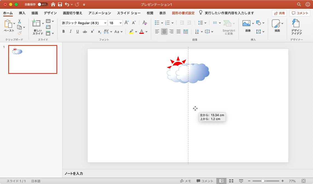Toggle Bold formatting
The height and width of the screenshot is (184, 313).
click(x=64, y=32)
